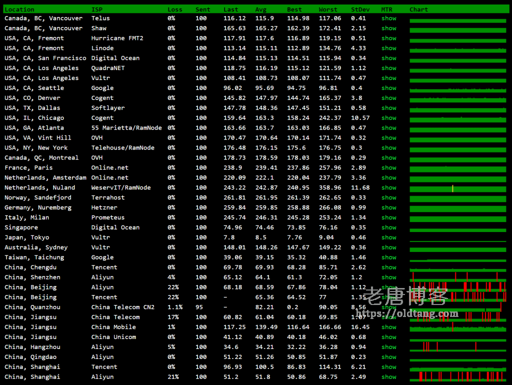Click the Netherlands Nuland latency chart
Viewport: 512px width, 385px height.
tap(457, 188)
